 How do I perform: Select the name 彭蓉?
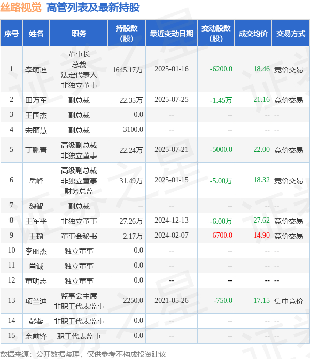pos(36,321)
